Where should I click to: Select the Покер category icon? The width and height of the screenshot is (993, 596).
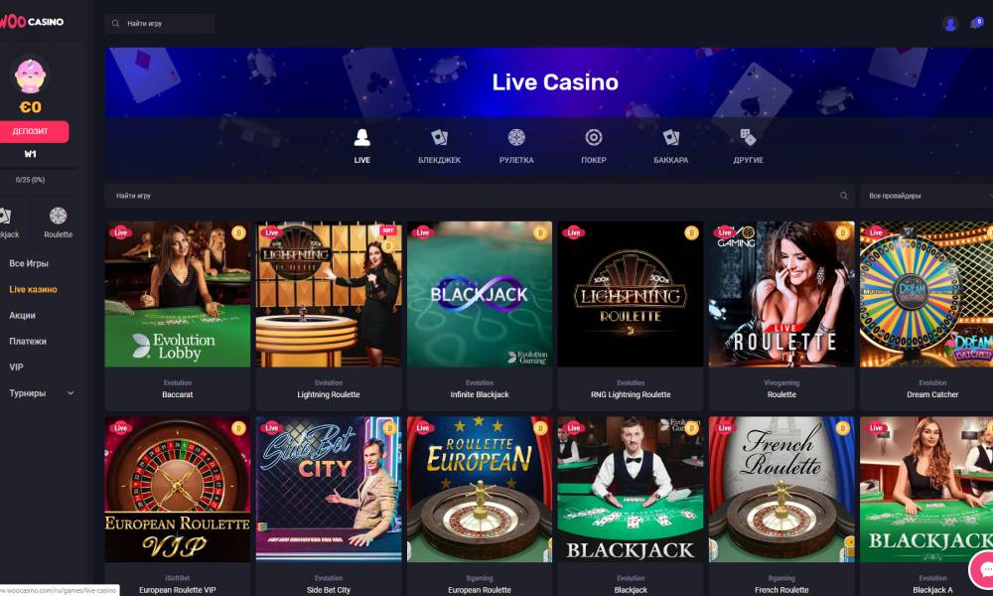pyautogui.click(x=594, y=137)
